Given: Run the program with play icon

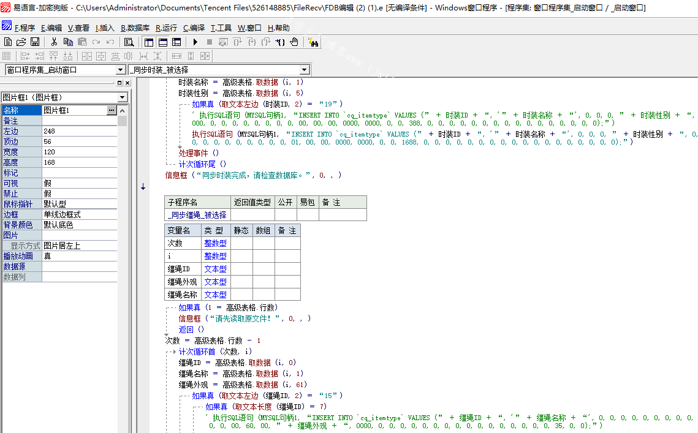Looking at the screenshot, I should [195, 42].
